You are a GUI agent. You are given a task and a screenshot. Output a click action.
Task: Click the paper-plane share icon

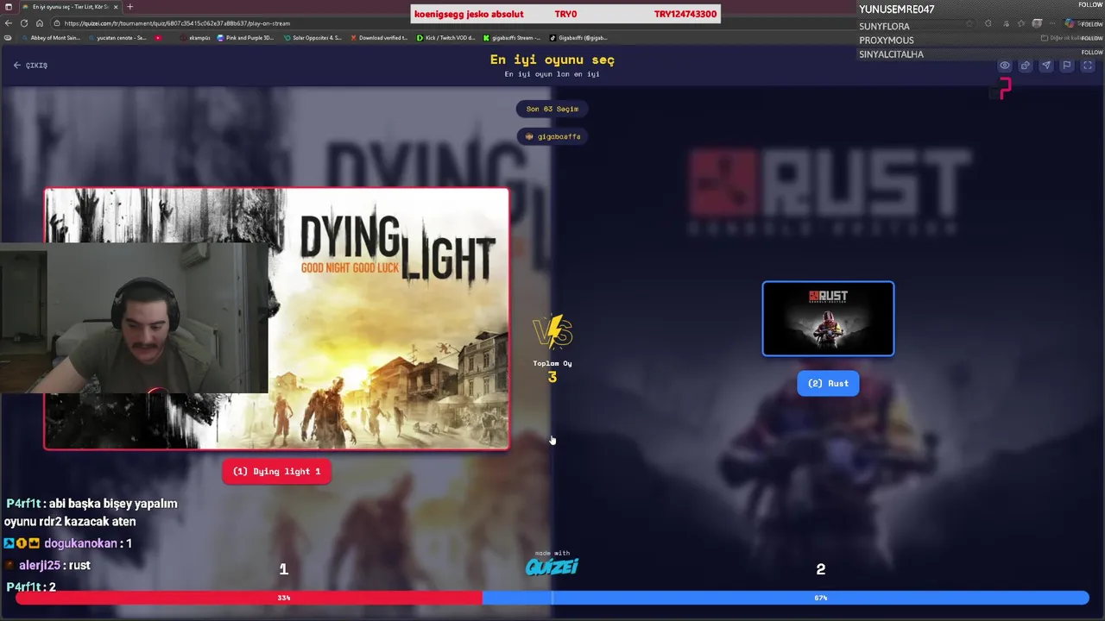[1046, 66]
